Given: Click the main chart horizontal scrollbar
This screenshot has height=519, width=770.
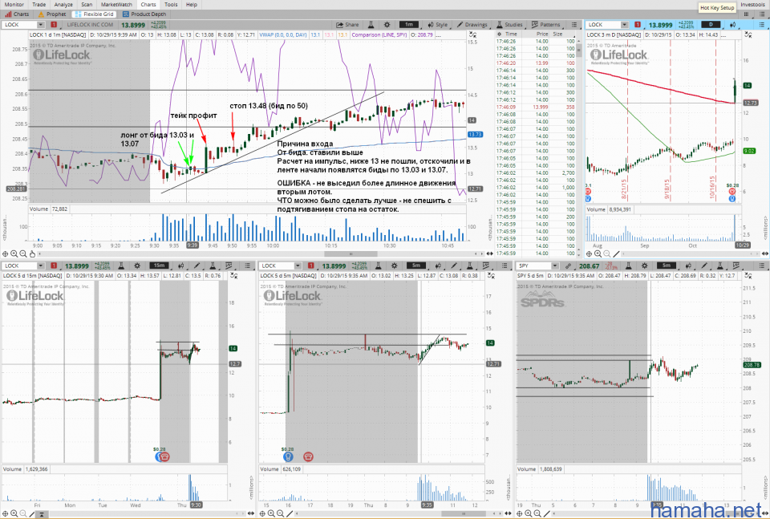Looking at the screenshot, I should click(351, 253).
